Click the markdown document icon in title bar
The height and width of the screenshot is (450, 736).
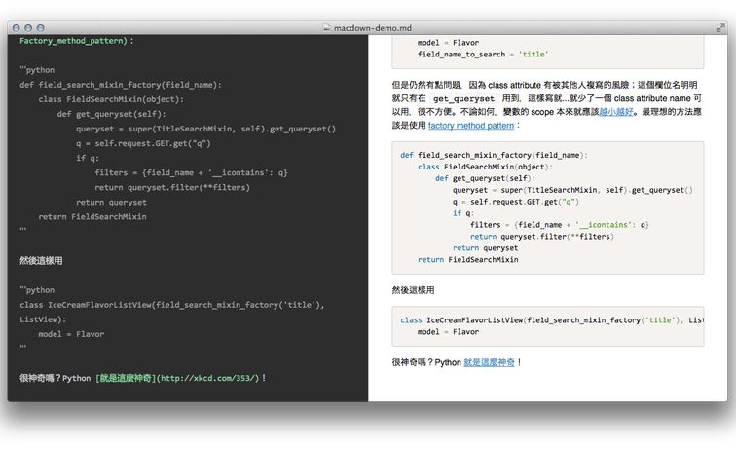coord(326,28)
